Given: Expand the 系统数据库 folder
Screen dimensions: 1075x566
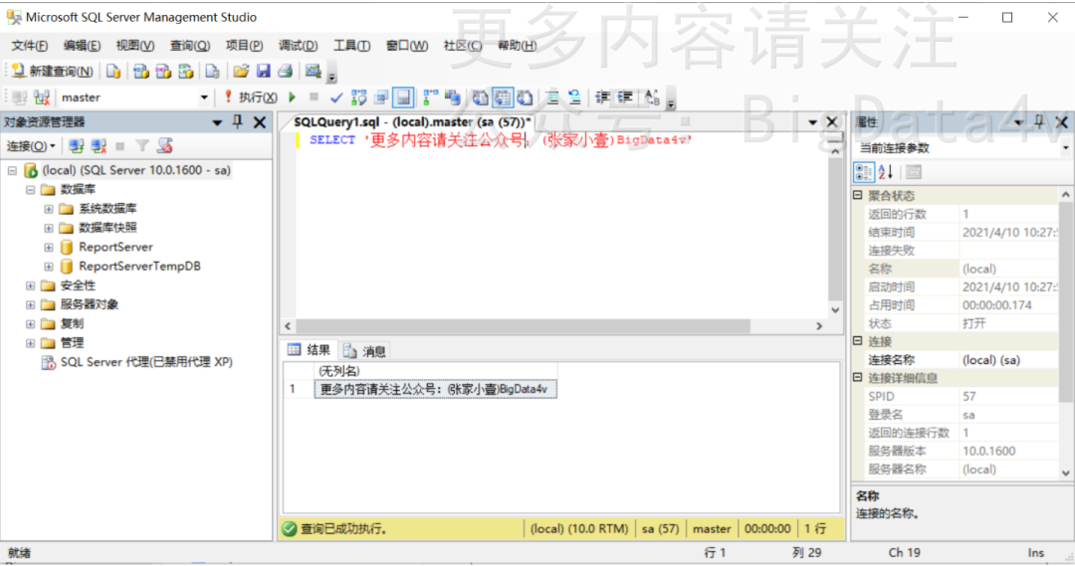Looking at the screenshot, I should tap(49, 208).
